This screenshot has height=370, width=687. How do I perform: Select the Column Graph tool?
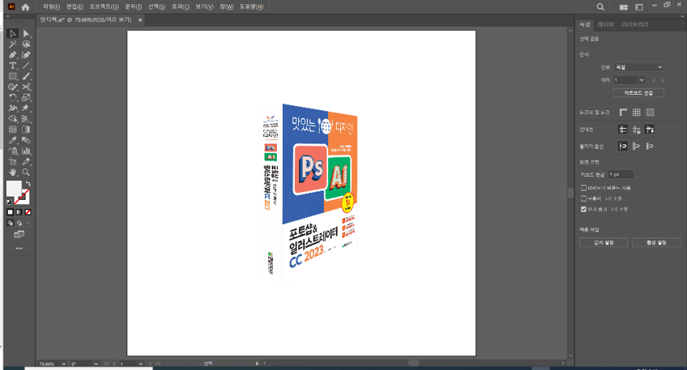(x=26, y=151)
